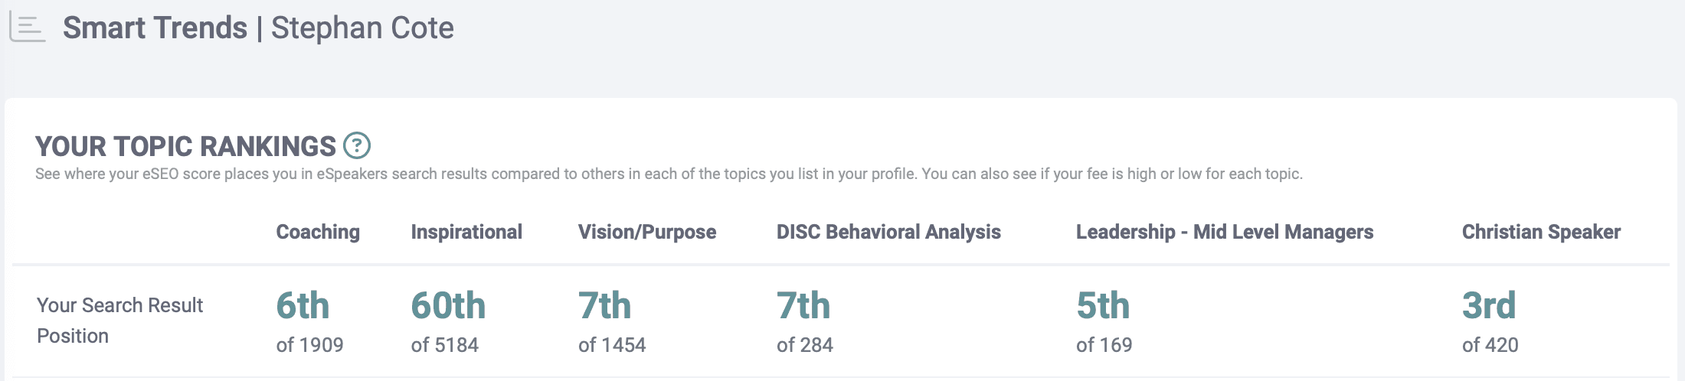
Task: Click the Smart Trends page title
Action: (258, 28)
